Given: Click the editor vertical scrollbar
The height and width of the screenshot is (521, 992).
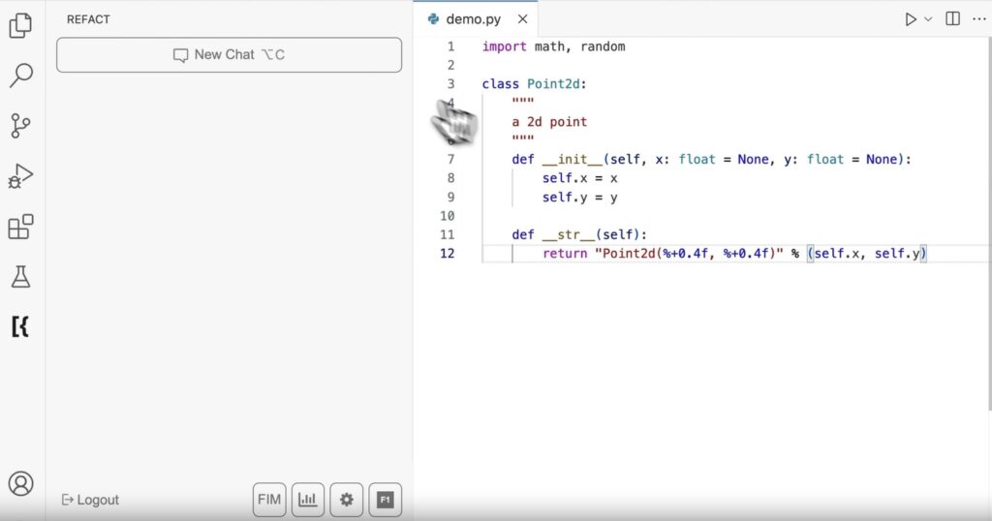Looking at the screenshot, I should [x=989, y=225].
